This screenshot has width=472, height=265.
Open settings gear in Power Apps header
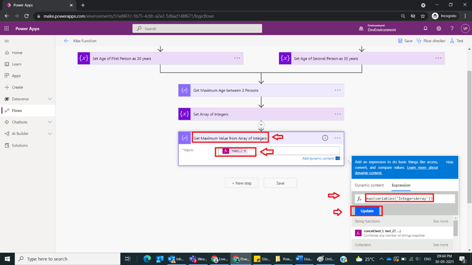pos(439,28)
